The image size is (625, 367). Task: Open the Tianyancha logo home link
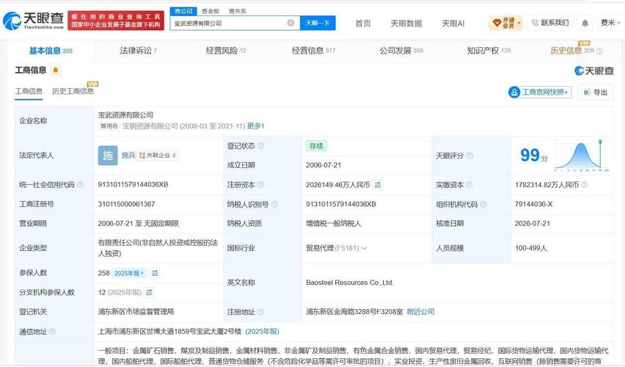point(34,21)
